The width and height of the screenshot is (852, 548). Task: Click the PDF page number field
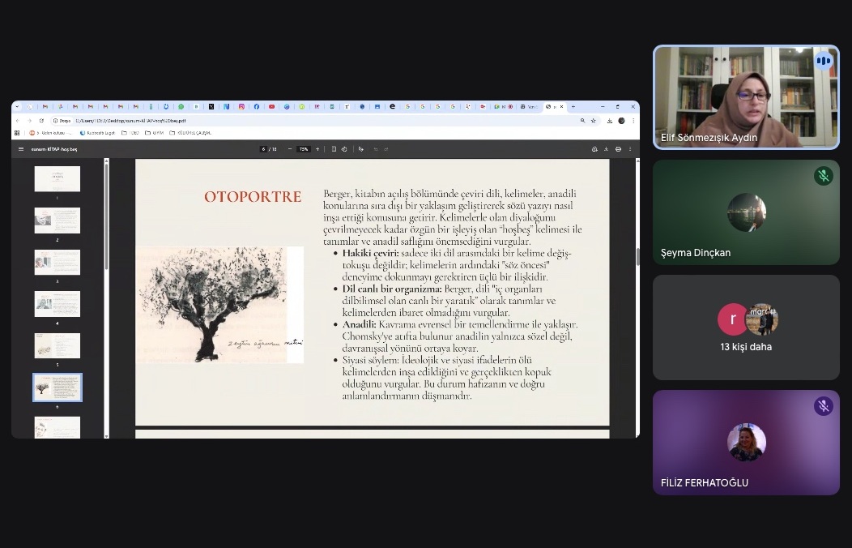[263, 149]
